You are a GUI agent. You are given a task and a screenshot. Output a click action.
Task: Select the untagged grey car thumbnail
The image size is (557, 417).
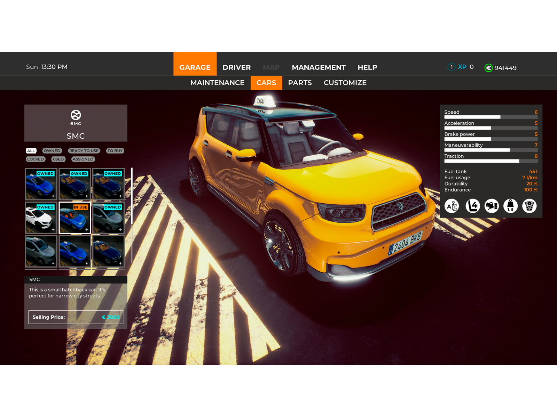click(41, 251)
